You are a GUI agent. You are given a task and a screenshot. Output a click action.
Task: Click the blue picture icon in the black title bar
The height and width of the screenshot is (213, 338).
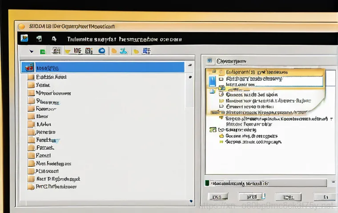click(24, 39)
